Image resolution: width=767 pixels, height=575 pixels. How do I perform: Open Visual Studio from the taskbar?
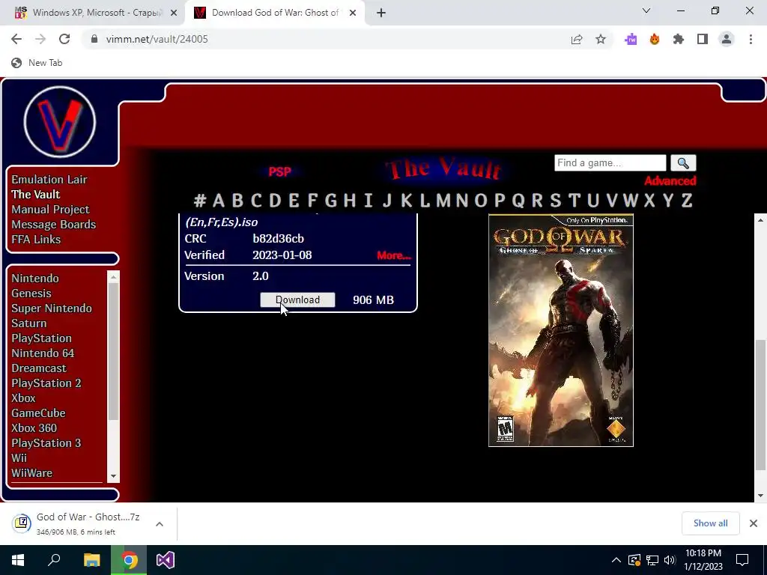166,560
